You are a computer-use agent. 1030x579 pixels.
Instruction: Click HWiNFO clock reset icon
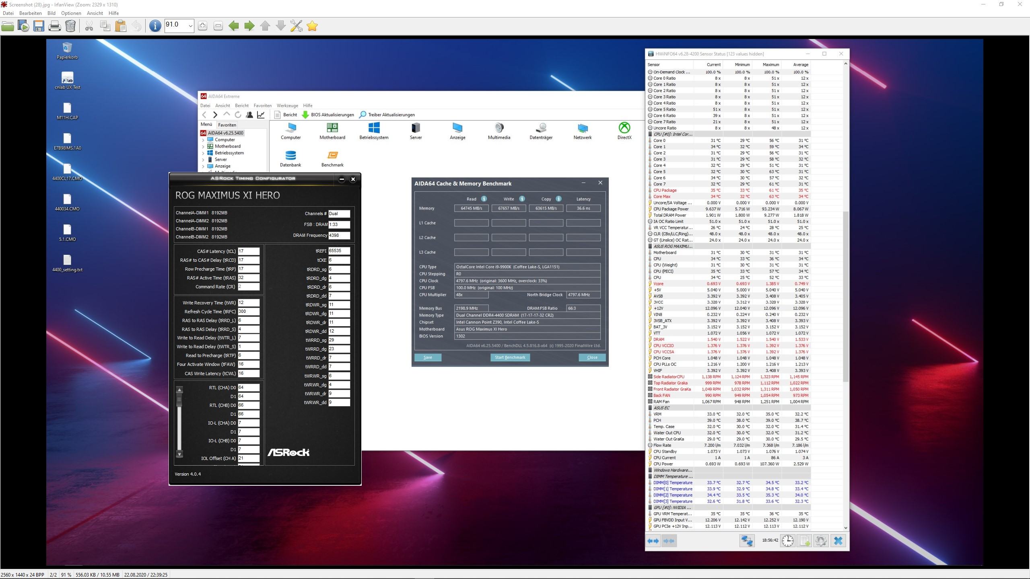787,541
